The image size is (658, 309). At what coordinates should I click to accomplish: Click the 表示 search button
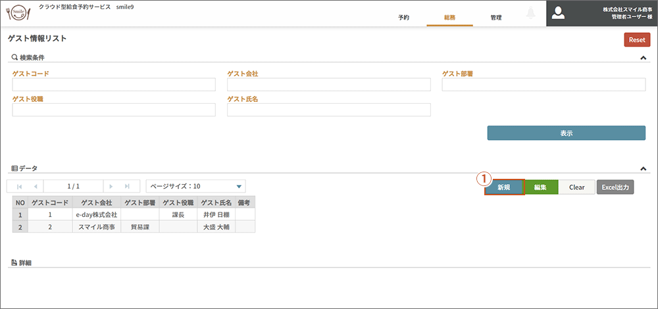[566, 133]
